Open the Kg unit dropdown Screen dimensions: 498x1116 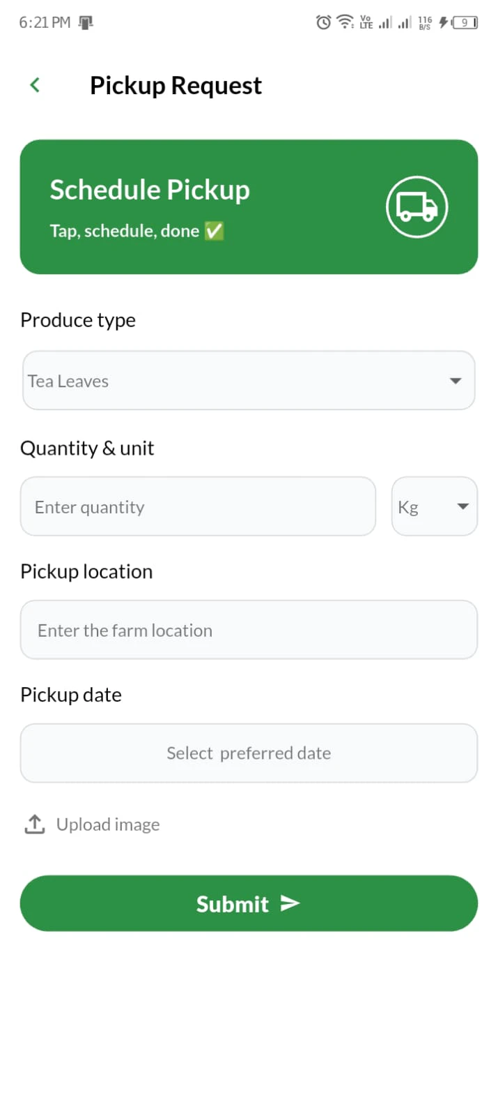tap(434, 506)
